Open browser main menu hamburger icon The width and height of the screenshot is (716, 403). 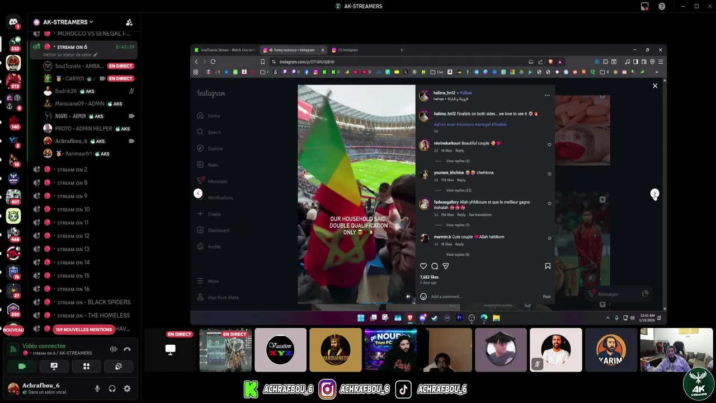point(661,62)
